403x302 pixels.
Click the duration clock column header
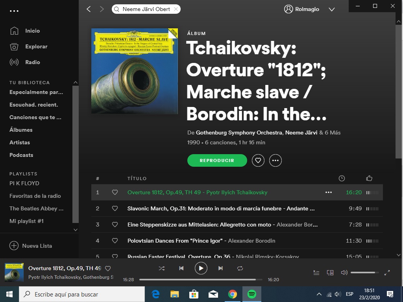click(342, 178)
